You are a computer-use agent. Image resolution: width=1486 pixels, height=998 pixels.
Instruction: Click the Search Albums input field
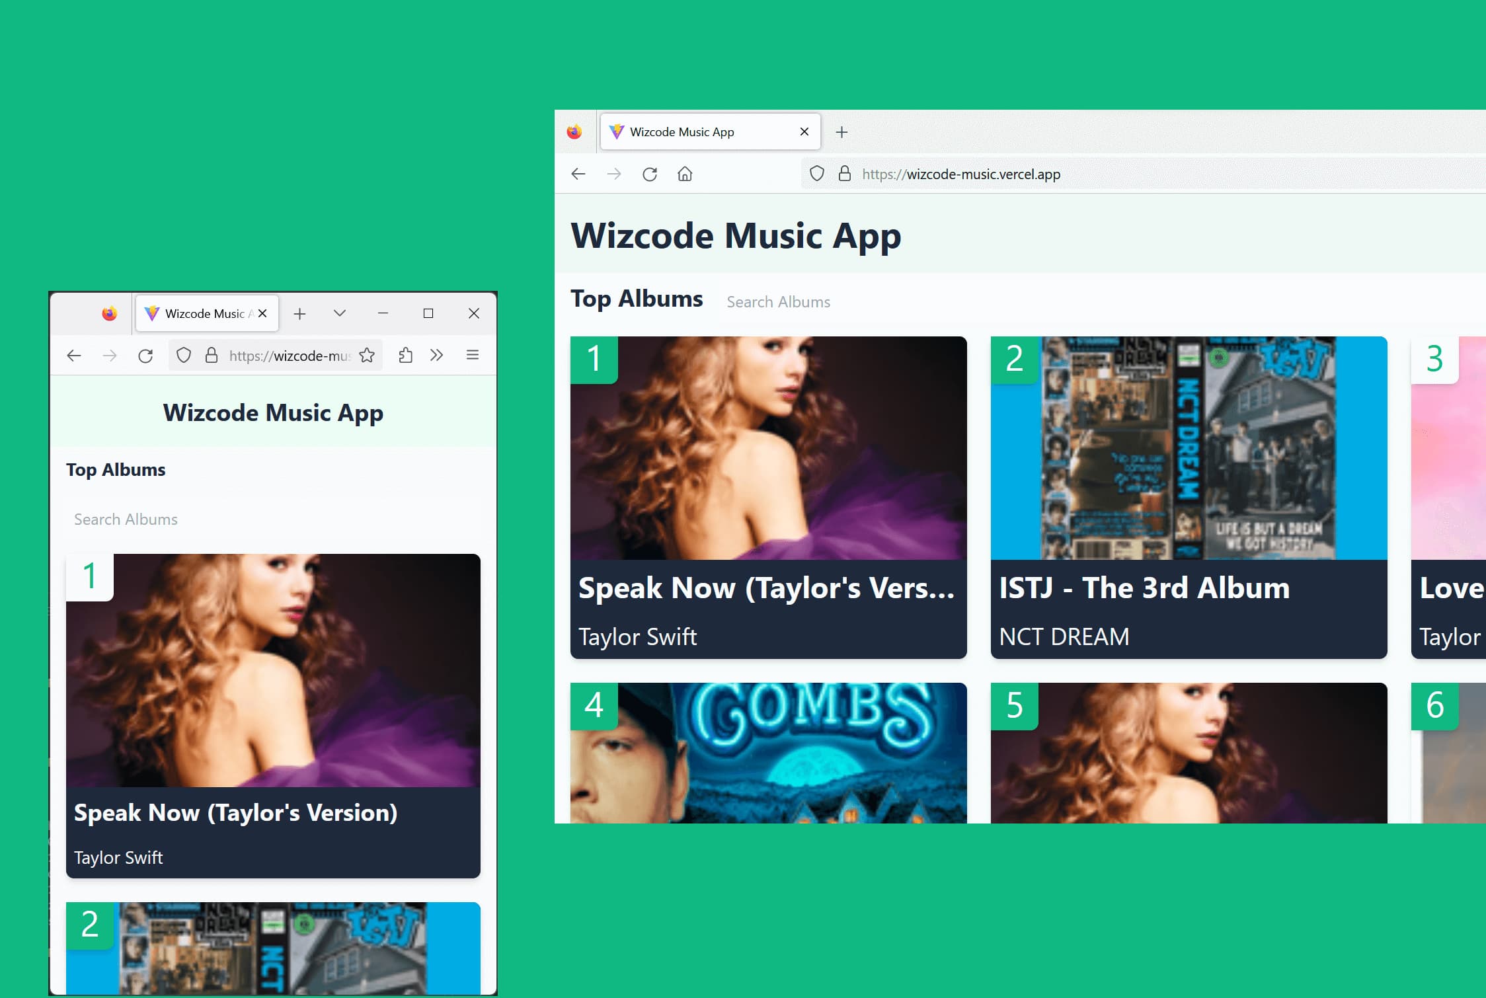[x=778, y=301]
